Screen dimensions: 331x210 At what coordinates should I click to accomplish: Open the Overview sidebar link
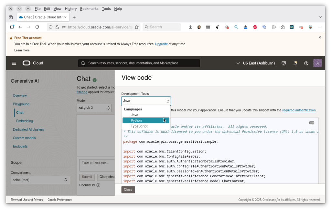(20, 96)
